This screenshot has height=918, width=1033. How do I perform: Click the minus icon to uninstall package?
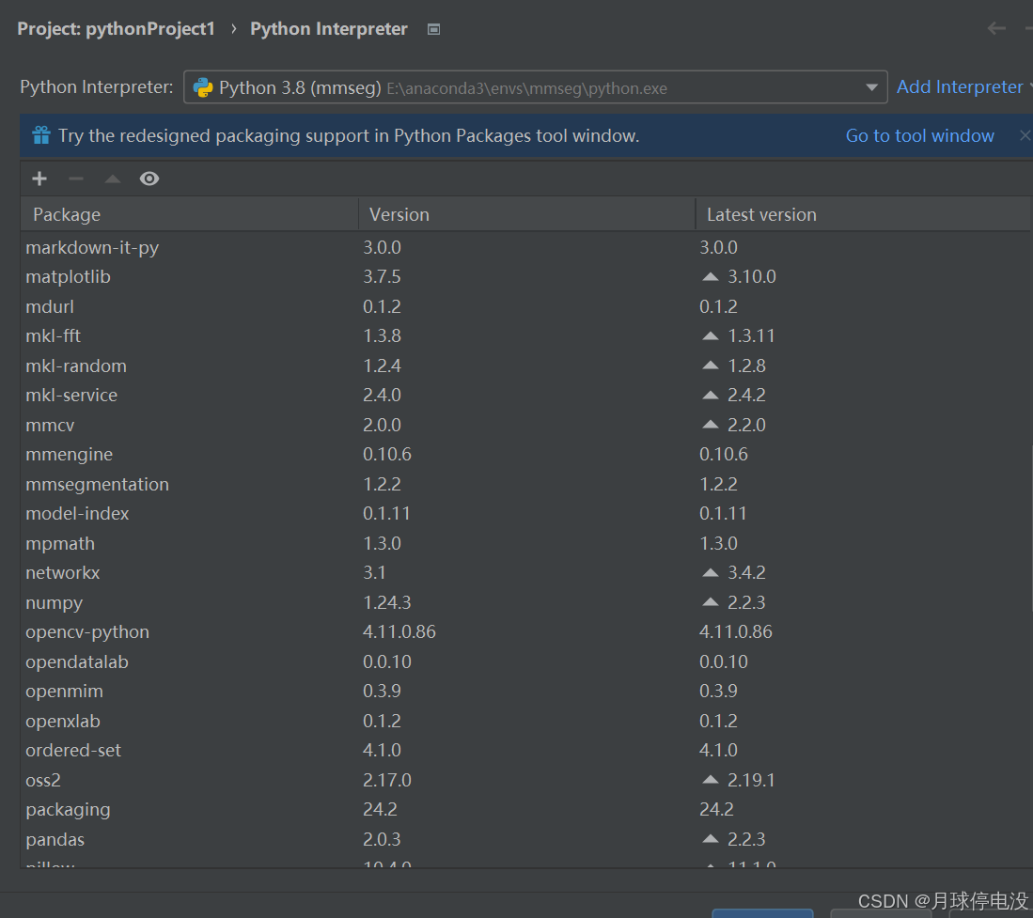(x=76, y=179)
